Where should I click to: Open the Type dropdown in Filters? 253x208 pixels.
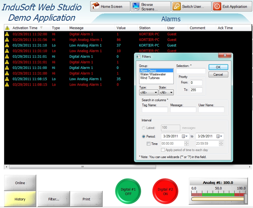coord(148,93)
